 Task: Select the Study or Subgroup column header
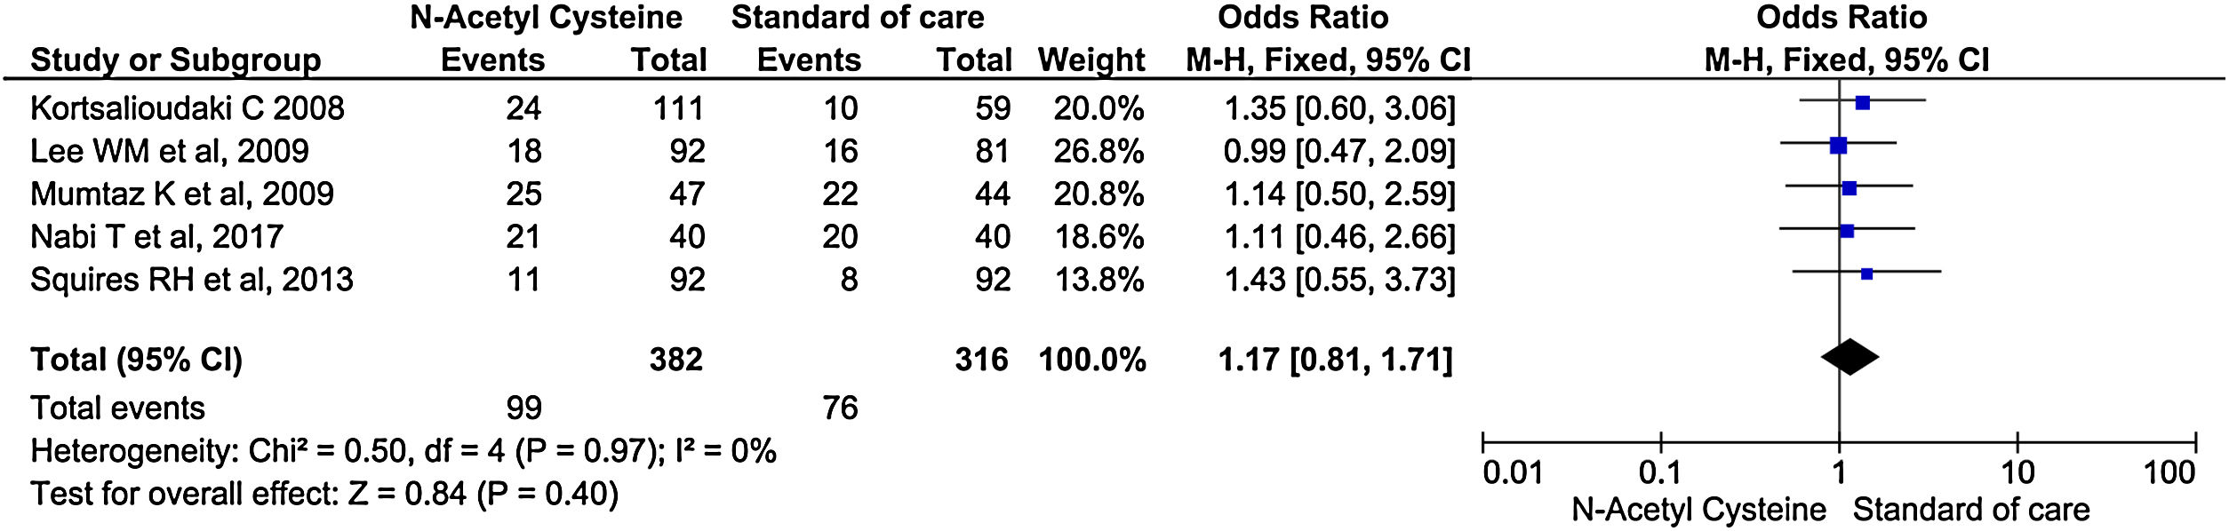coord(176,60)
